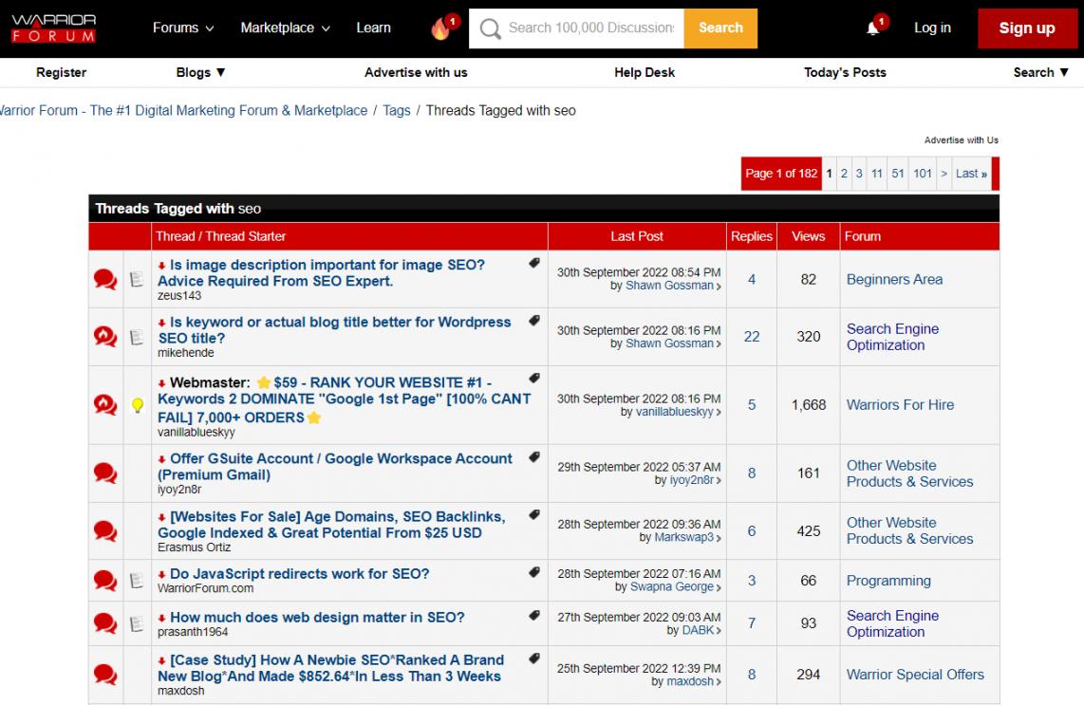The image size is (1084, 705).
Task: Click go-to-last-post arrow next to DABK
Action: [x=718, y=631]
